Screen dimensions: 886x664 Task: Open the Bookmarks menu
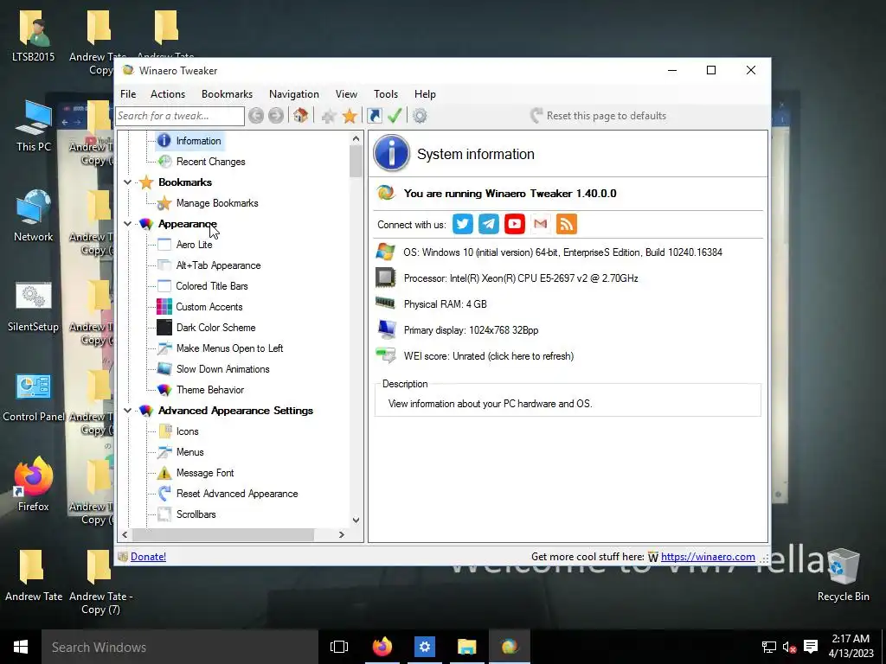[228, 94]
